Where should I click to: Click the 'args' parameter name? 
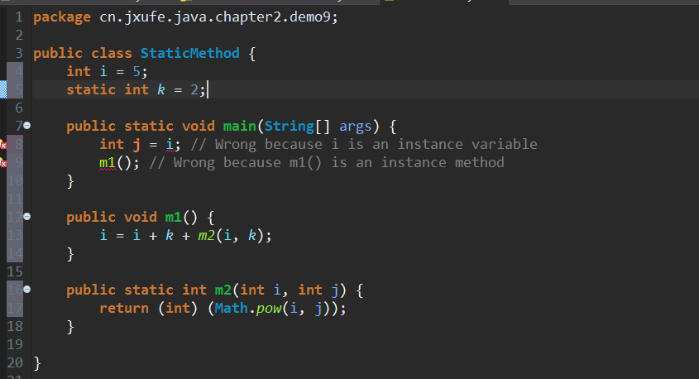coord(356,127)
